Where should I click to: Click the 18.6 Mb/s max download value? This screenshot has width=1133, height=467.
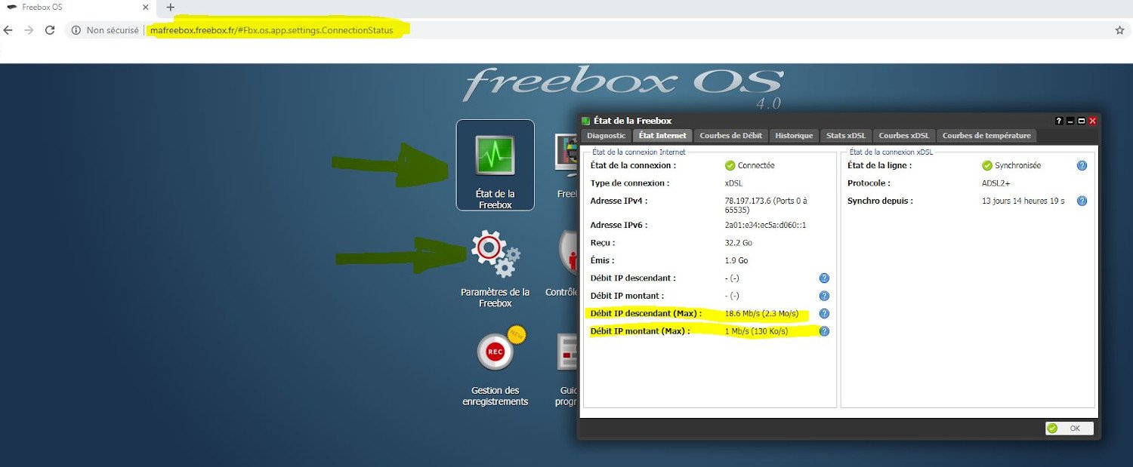click(x=761, y=313)
